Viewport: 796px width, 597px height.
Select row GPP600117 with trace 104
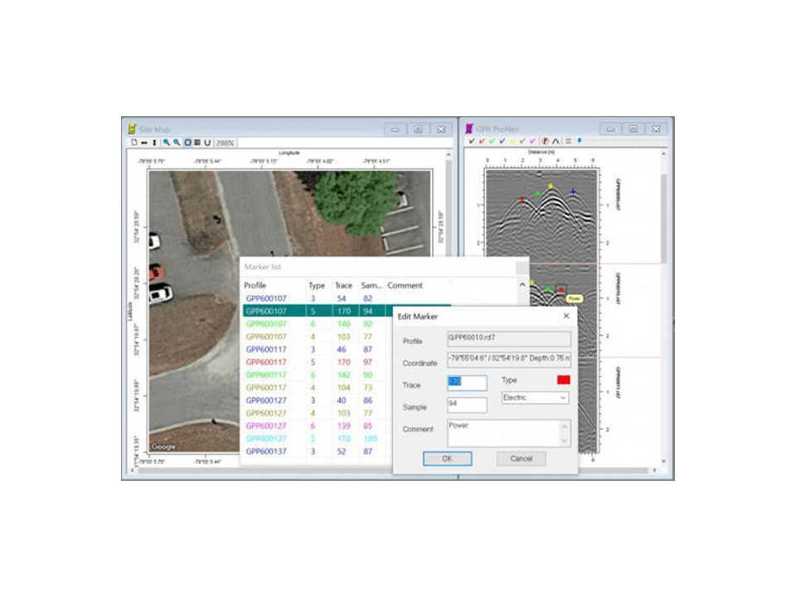tap(318, 387)
